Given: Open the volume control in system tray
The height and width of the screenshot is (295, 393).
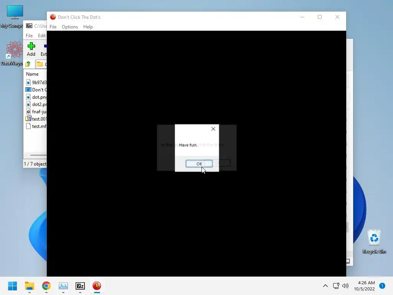Looking at the screenshot, I should [x=345, y=286].
